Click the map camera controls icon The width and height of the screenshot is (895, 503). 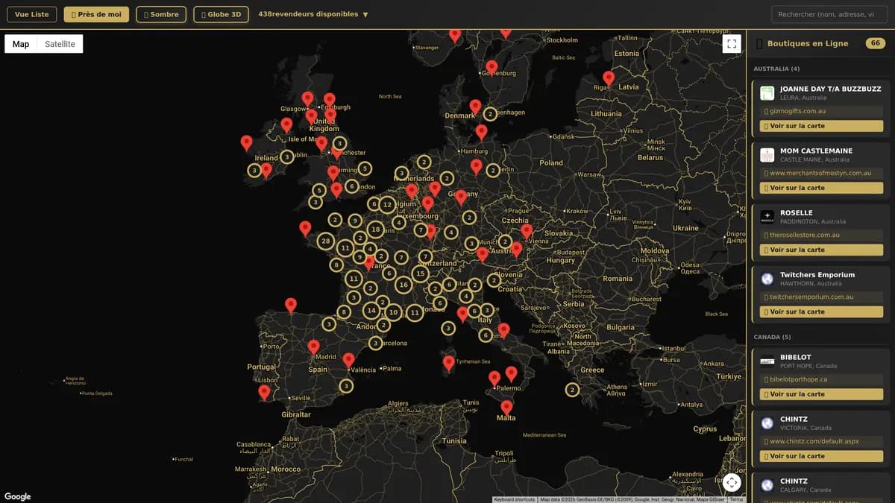pos(732,482)
